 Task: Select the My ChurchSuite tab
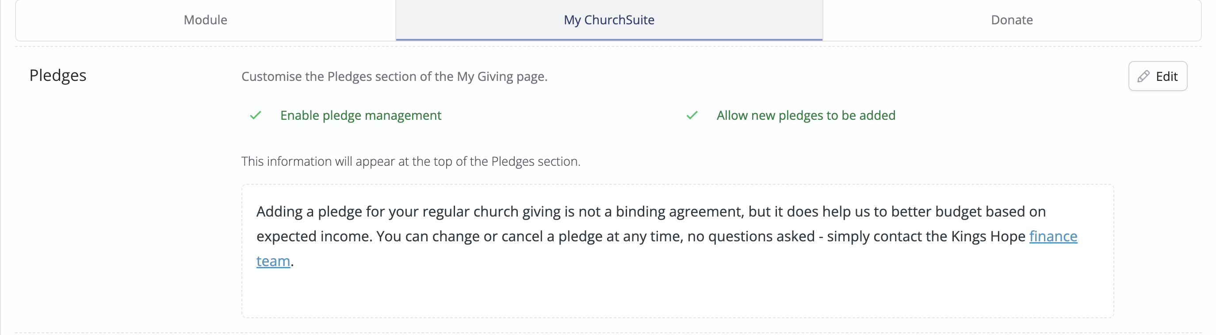609,20
